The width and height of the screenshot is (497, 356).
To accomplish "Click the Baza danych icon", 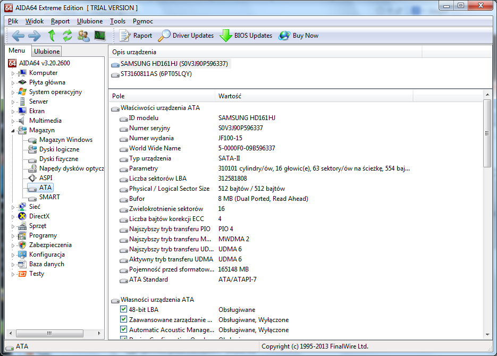I will click(x=22, y=264).
